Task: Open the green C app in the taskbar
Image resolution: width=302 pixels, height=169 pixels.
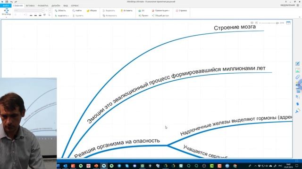Action: click(212, 166)
